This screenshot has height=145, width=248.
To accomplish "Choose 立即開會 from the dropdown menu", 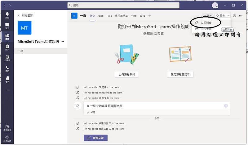I will (211, 23).
